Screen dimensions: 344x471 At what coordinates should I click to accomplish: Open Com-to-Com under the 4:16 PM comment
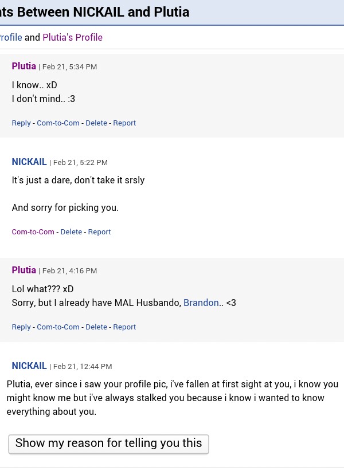click(x=58, y=327)
